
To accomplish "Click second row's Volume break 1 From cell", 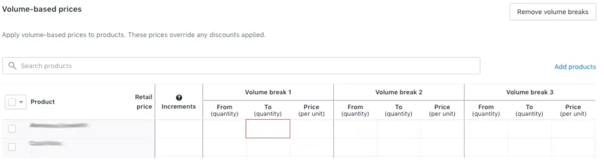I will pyautogui.click(x=225, y=147).
